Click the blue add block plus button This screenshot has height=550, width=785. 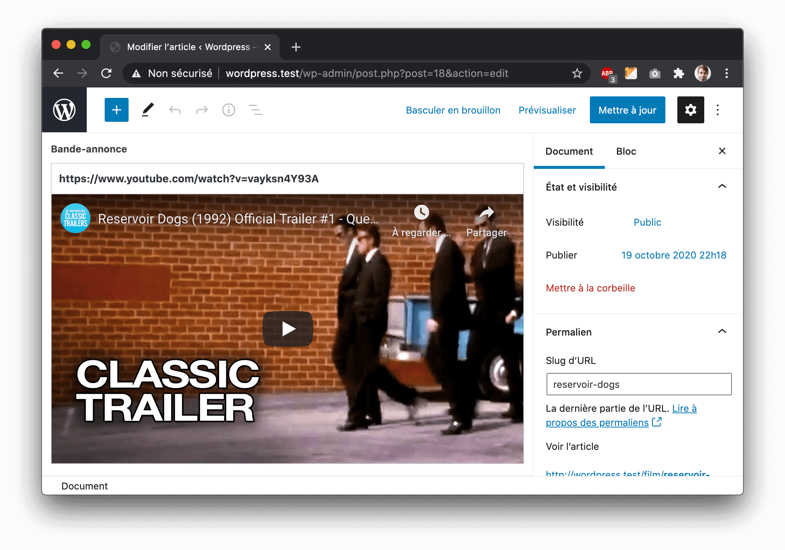116,110
